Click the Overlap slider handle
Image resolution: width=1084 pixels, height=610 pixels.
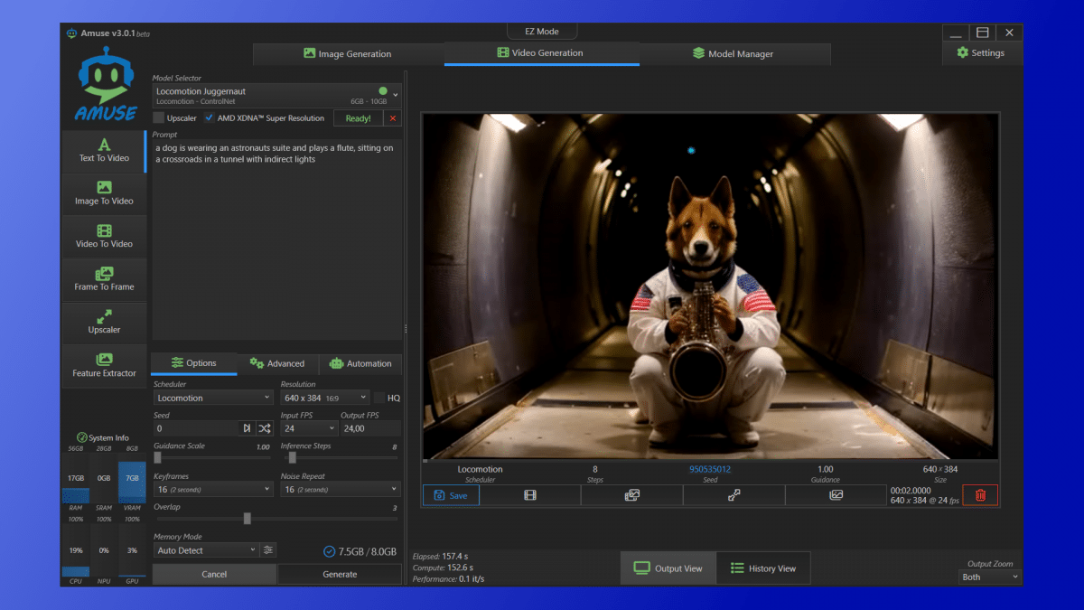pyautogui.click(x=247, y=519)
